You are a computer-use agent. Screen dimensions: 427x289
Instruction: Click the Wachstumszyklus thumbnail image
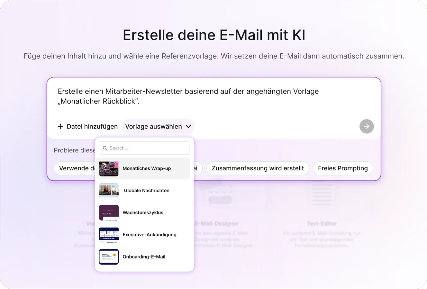point(109,213)
